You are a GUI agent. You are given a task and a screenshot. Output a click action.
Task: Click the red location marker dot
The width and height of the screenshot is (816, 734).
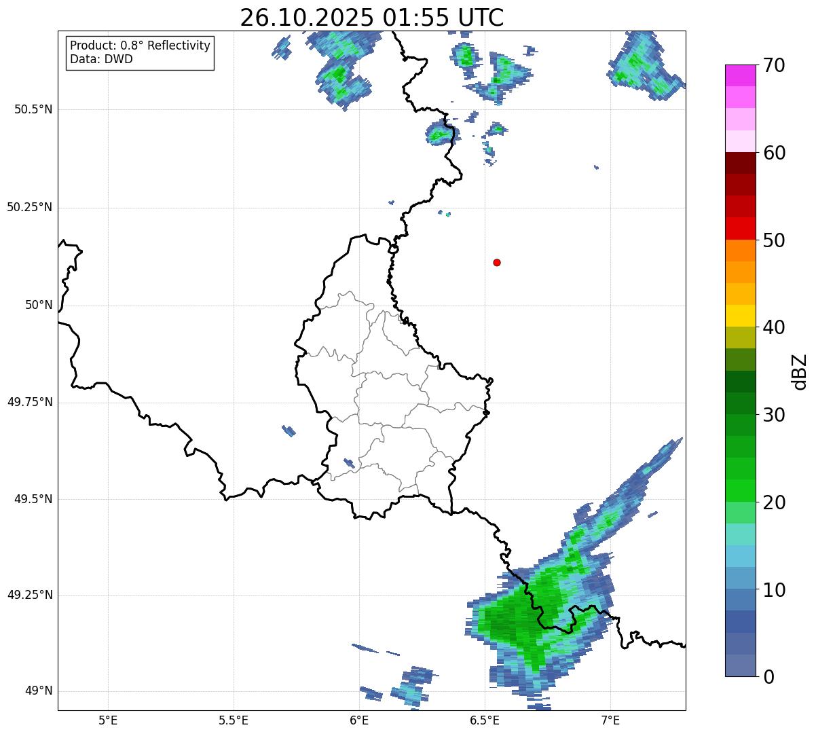pos(497,262)
